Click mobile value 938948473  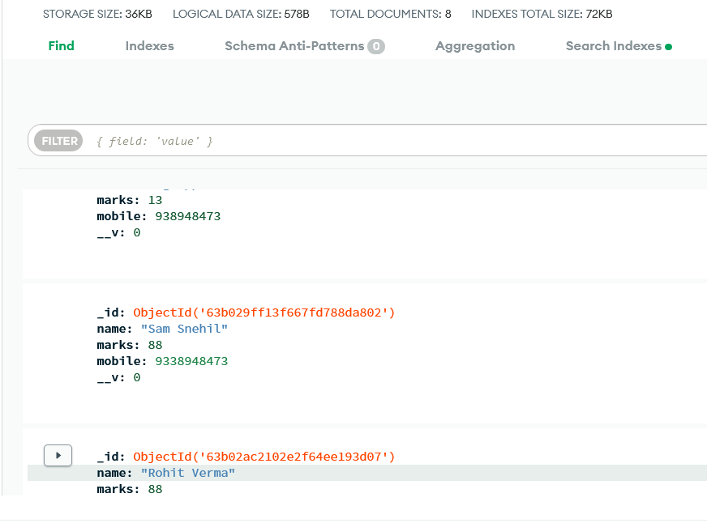click(188, 216)
